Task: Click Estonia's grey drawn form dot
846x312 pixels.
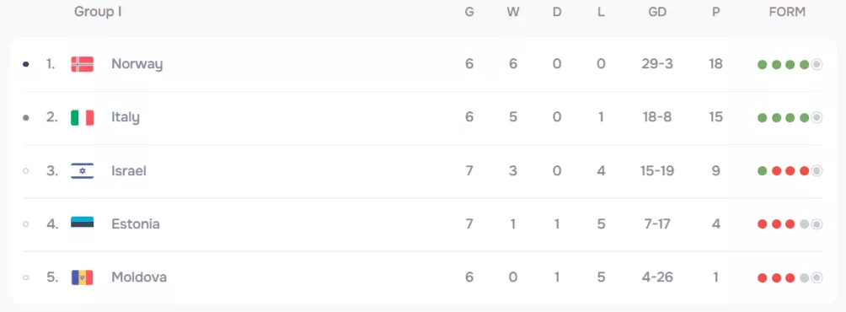Action: 804,224
